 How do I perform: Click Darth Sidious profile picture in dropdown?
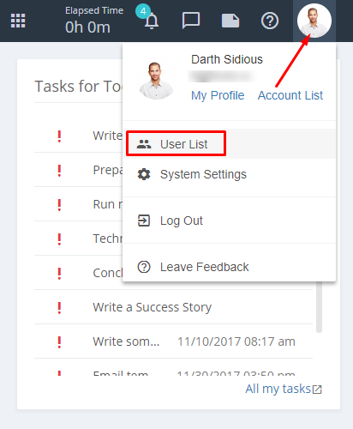[156, 81]
